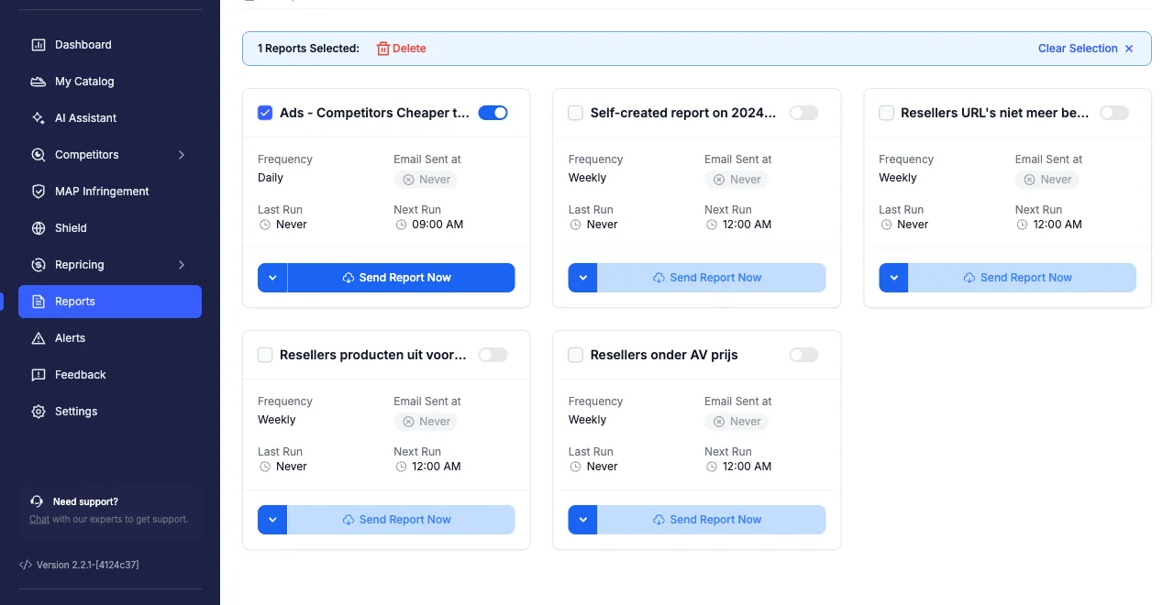Check the Resellers onder AV prijs checkbox
Screen dimensions: 1174x605
point(576,355)
